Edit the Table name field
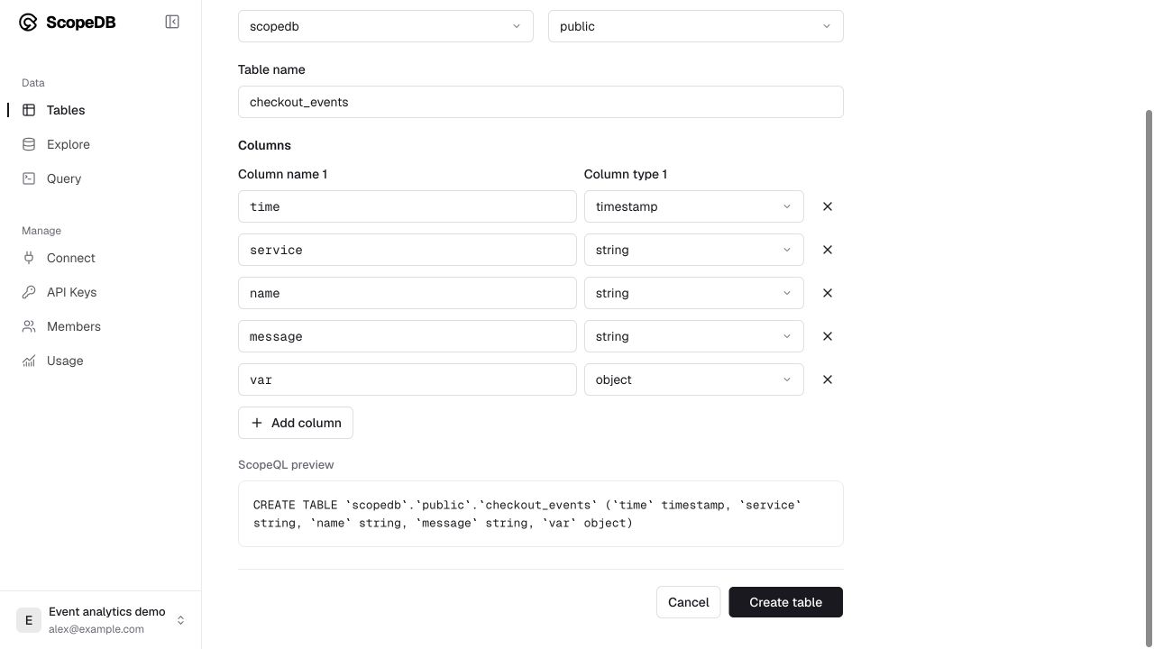Screen dimensions: 1154x649 pyautogui.click(x=541, y=102)
